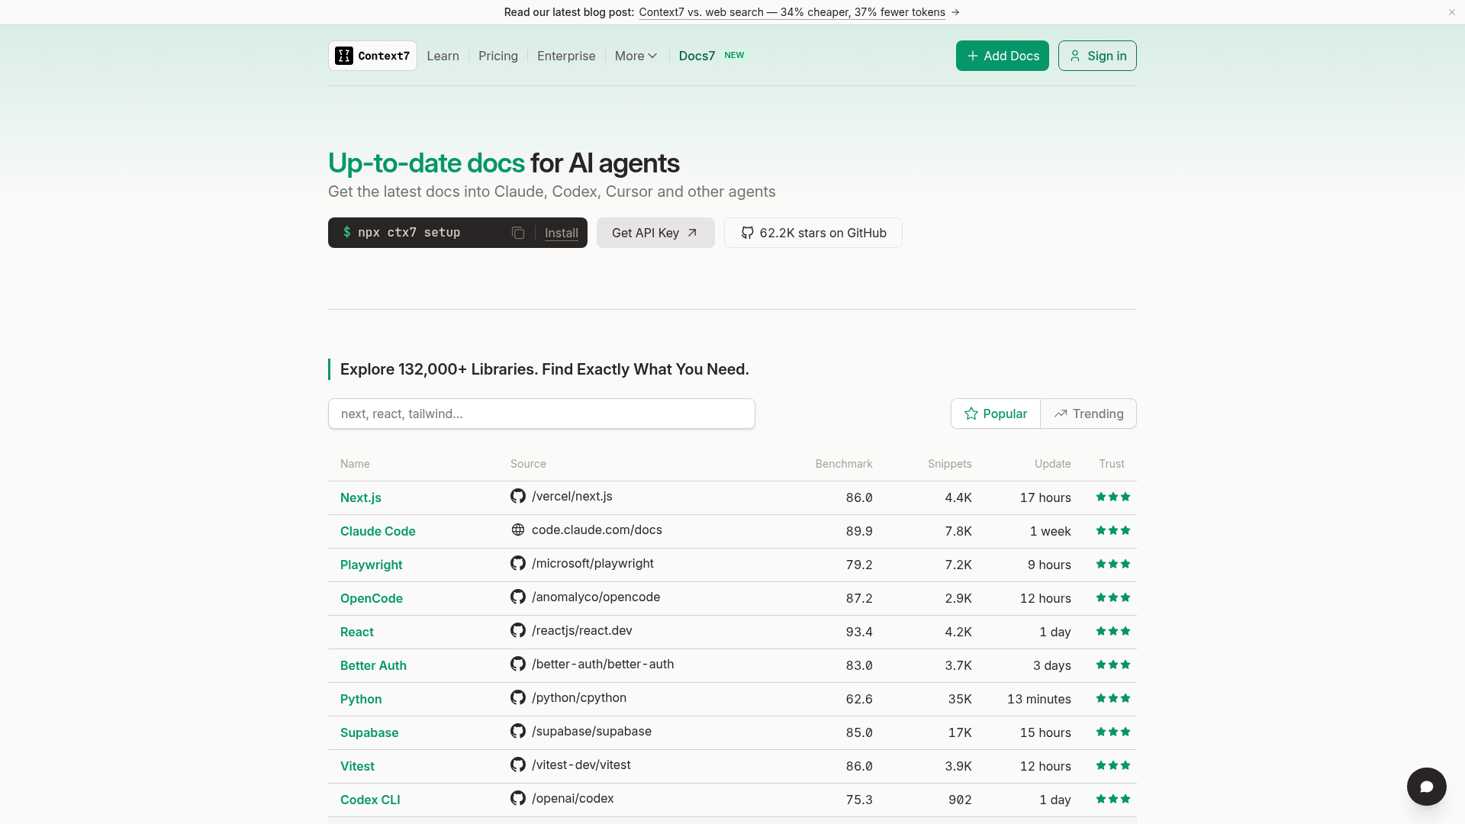Copy the npx ctx7 setup command
1465x824 pixels.
[x=518, y=233]
